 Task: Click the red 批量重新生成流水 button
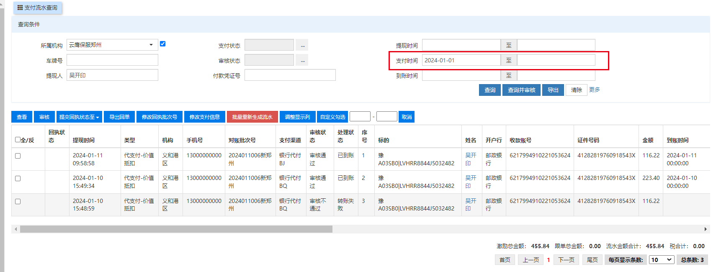pyautogui.click(x=252, y=117)
